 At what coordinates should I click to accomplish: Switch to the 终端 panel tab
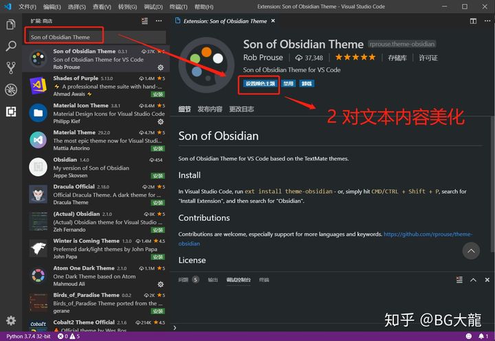point(264,280)
